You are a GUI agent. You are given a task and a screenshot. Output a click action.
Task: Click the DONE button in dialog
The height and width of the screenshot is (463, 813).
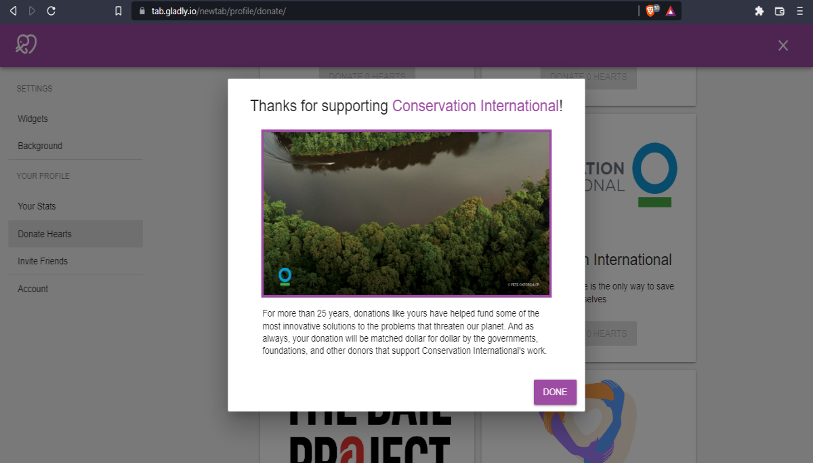(555, 392)
